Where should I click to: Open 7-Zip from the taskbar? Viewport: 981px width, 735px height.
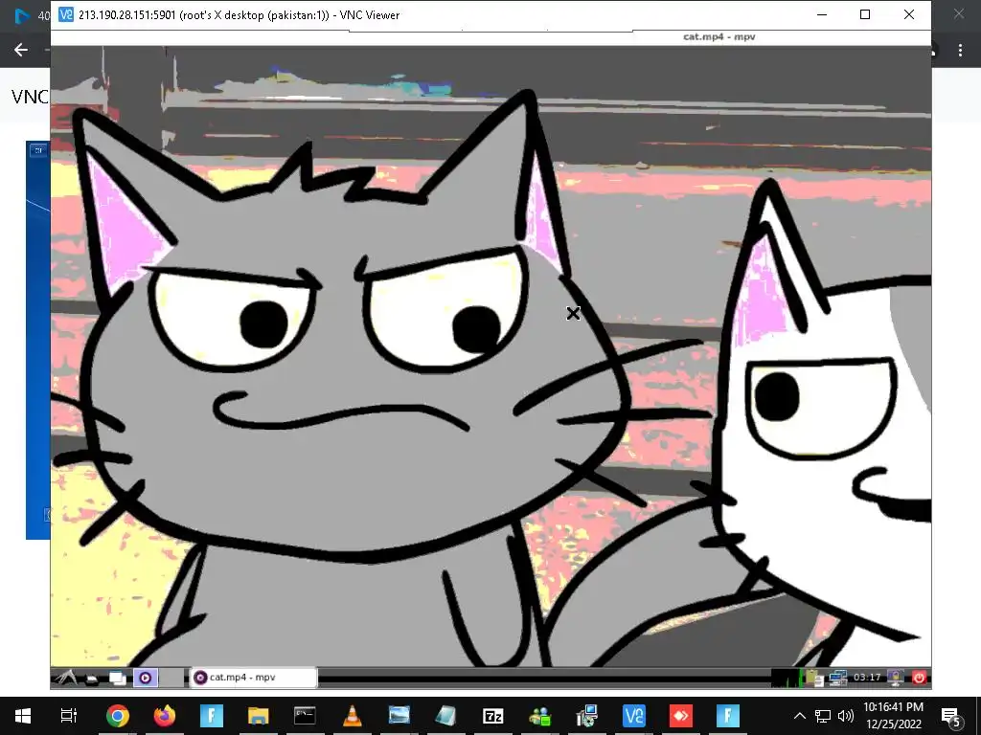pyautogui.click(x=493, y=716)
